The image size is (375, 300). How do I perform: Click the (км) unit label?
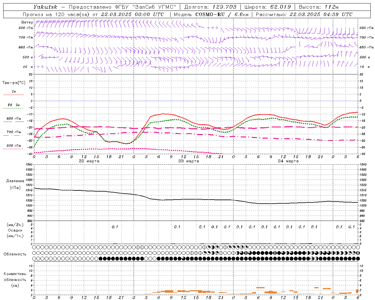click(15, 285)
